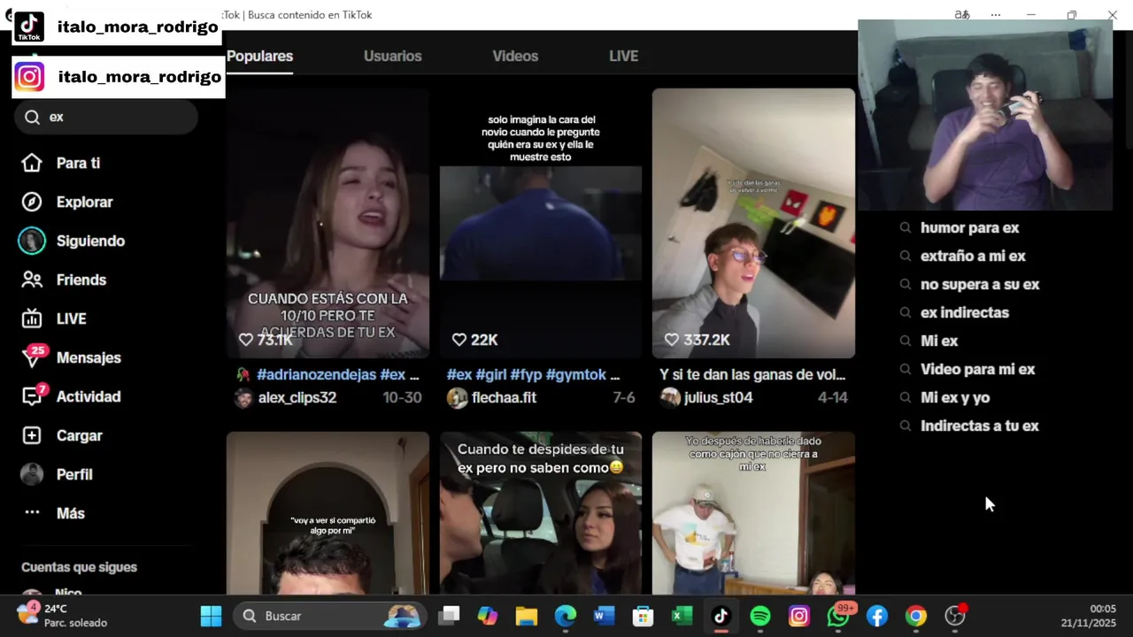Select suggestion extraño a mi ex
This screenshot has height=637, width=1133.
point(973,256)
